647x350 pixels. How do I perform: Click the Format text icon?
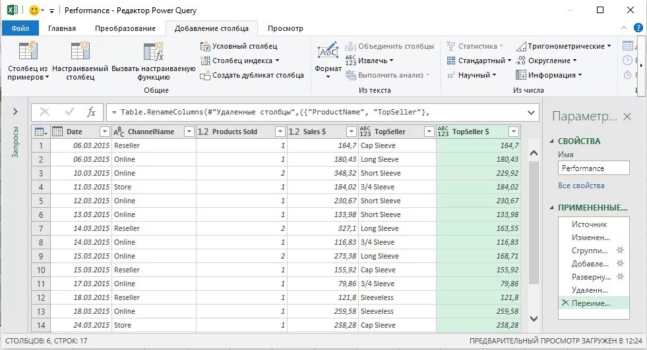click(x=328, y=53)
